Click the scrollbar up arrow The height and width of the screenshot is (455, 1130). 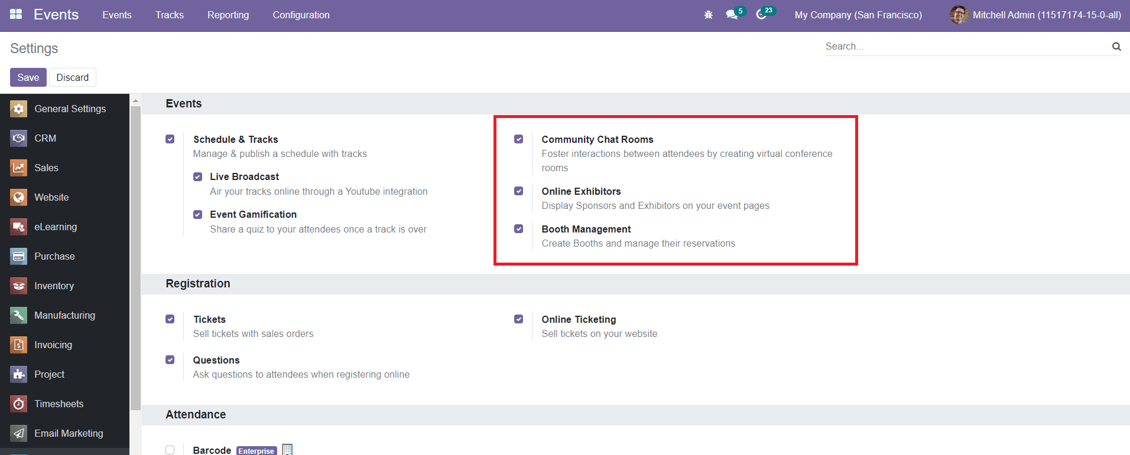(x=135, y=101)
